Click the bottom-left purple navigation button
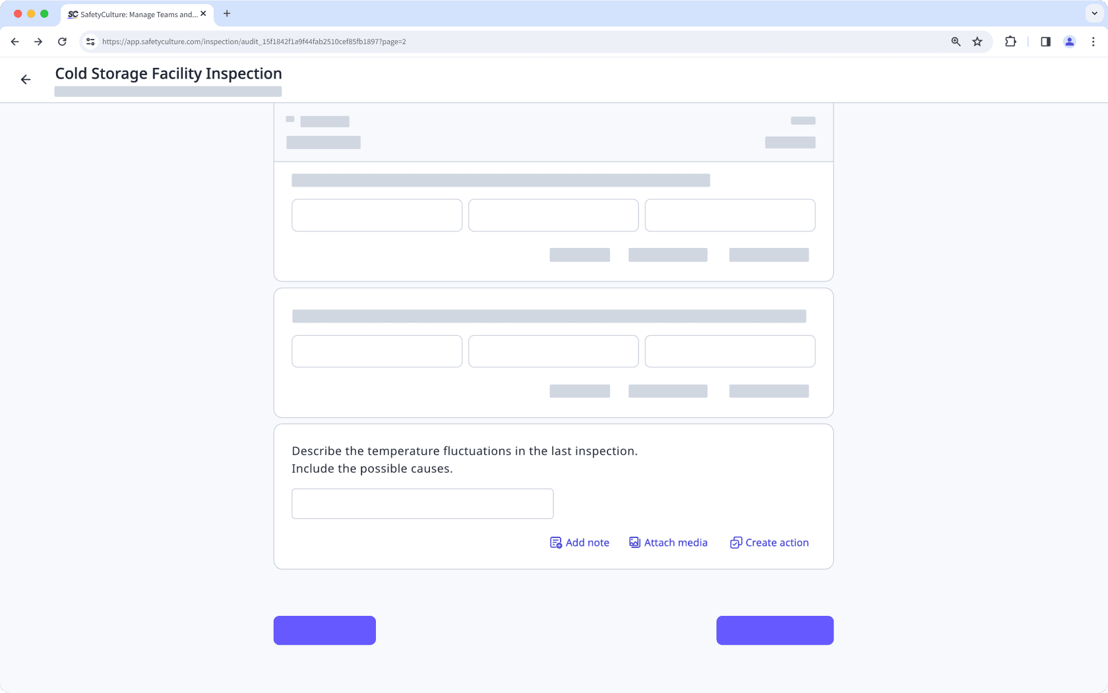The image size is (1108, 693). coord(324,630)
